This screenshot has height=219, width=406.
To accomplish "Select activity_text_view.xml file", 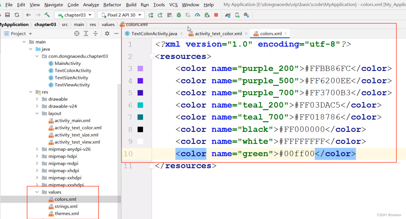I will (77, 142).
